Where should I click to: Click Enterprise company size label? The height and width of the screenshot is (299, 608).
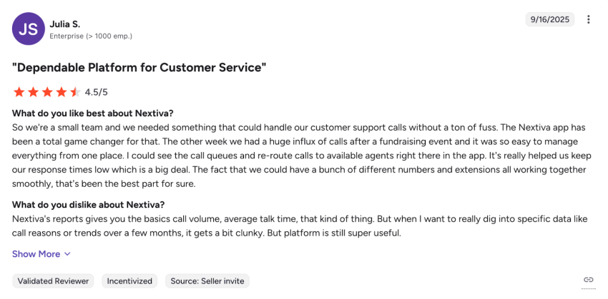coord(90,36)
